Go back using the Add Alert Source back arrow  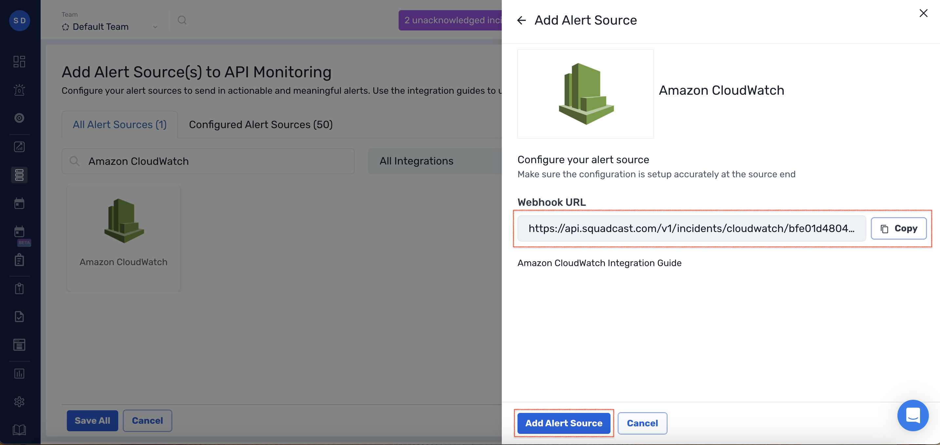coord(521,20)
